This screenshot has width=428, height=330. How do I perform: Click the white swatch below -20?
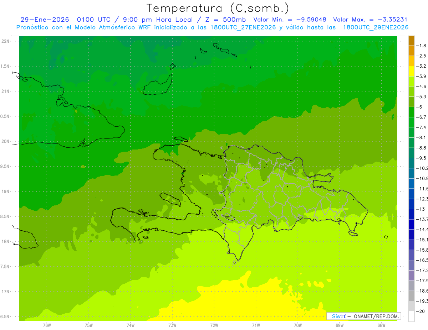tap(411, 316)
